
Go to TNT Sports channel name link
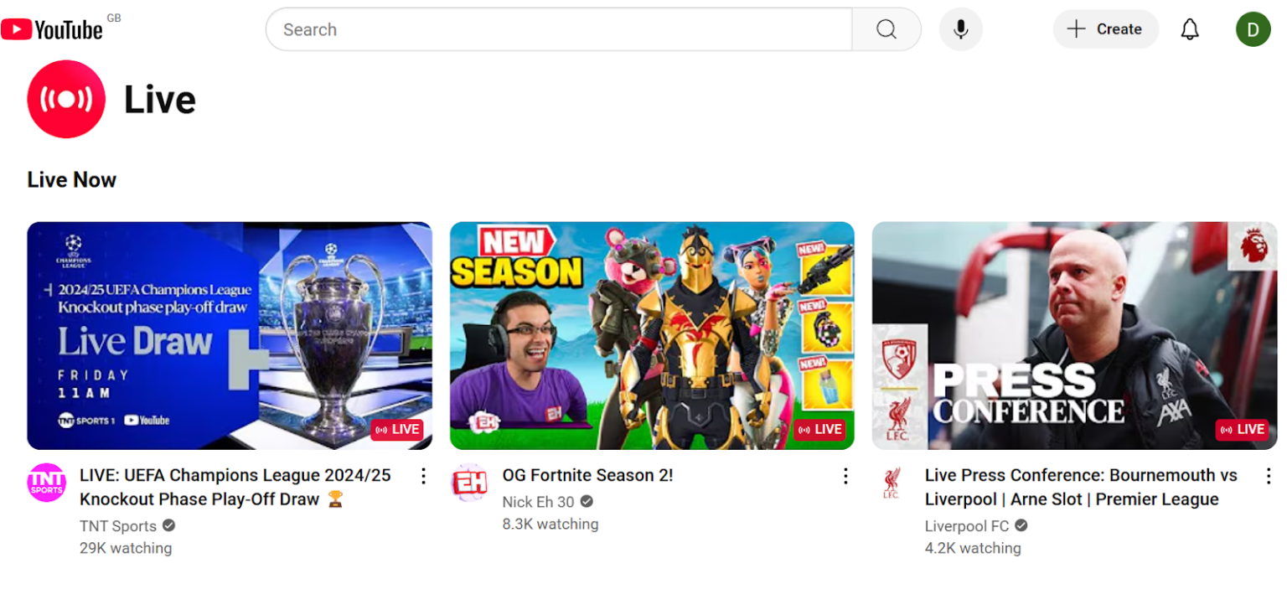coord(118,526)
